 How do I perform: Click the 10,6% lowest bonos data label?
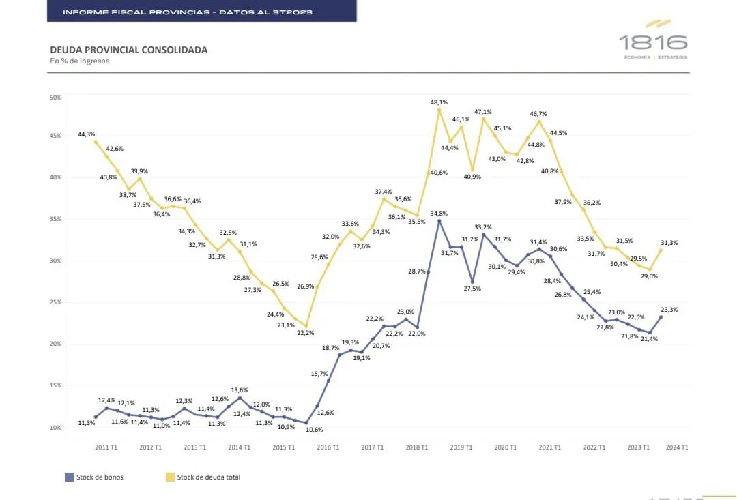pyautogui.click(x=315, y=430)
